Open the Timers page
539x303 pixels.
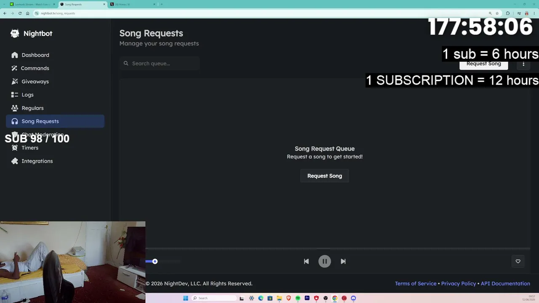[x=55, y=148]
